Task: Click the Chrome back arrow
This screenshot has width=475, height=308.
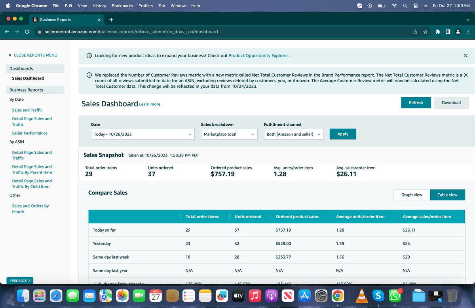Action: pos(7,32)
